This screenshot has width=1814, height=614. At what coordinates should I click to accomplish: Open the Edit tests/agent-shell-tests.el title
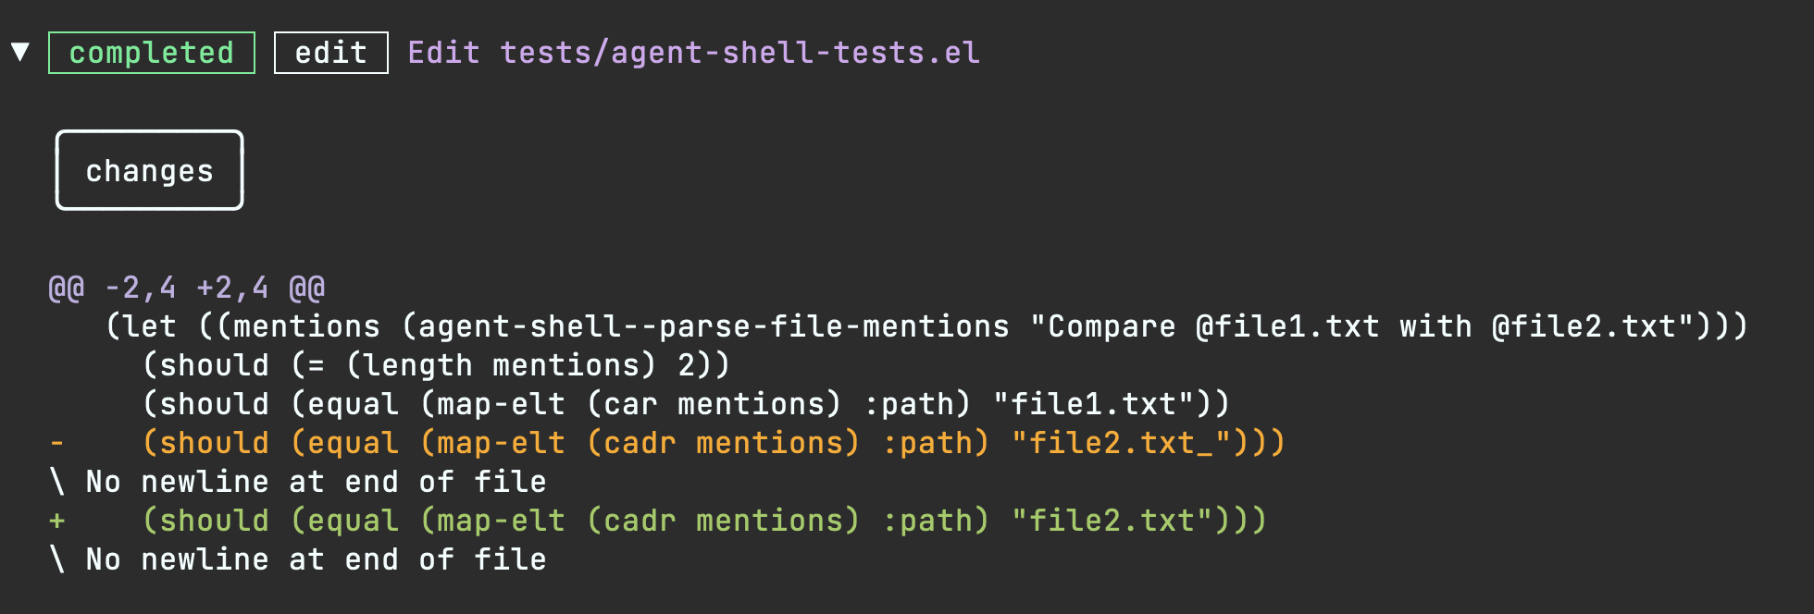click(693, 53)
